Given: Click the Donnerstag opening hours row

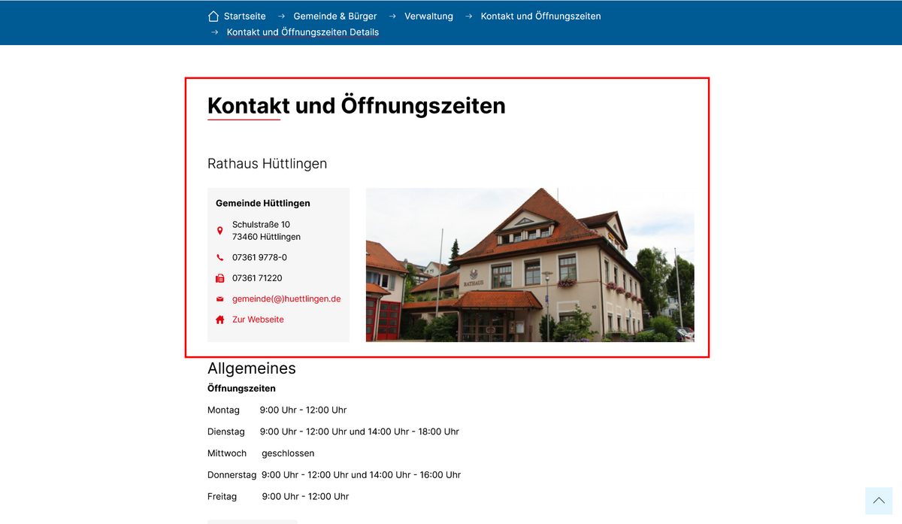Looking at the screenshot, I should coord(334,474).
